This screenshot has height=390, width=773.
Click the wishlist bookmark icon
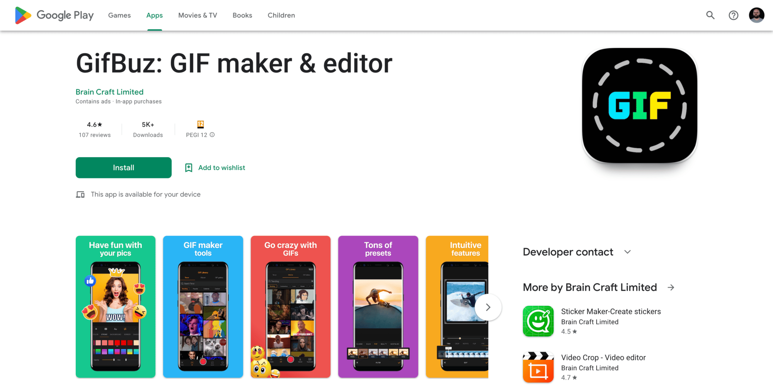click(189, 168)
